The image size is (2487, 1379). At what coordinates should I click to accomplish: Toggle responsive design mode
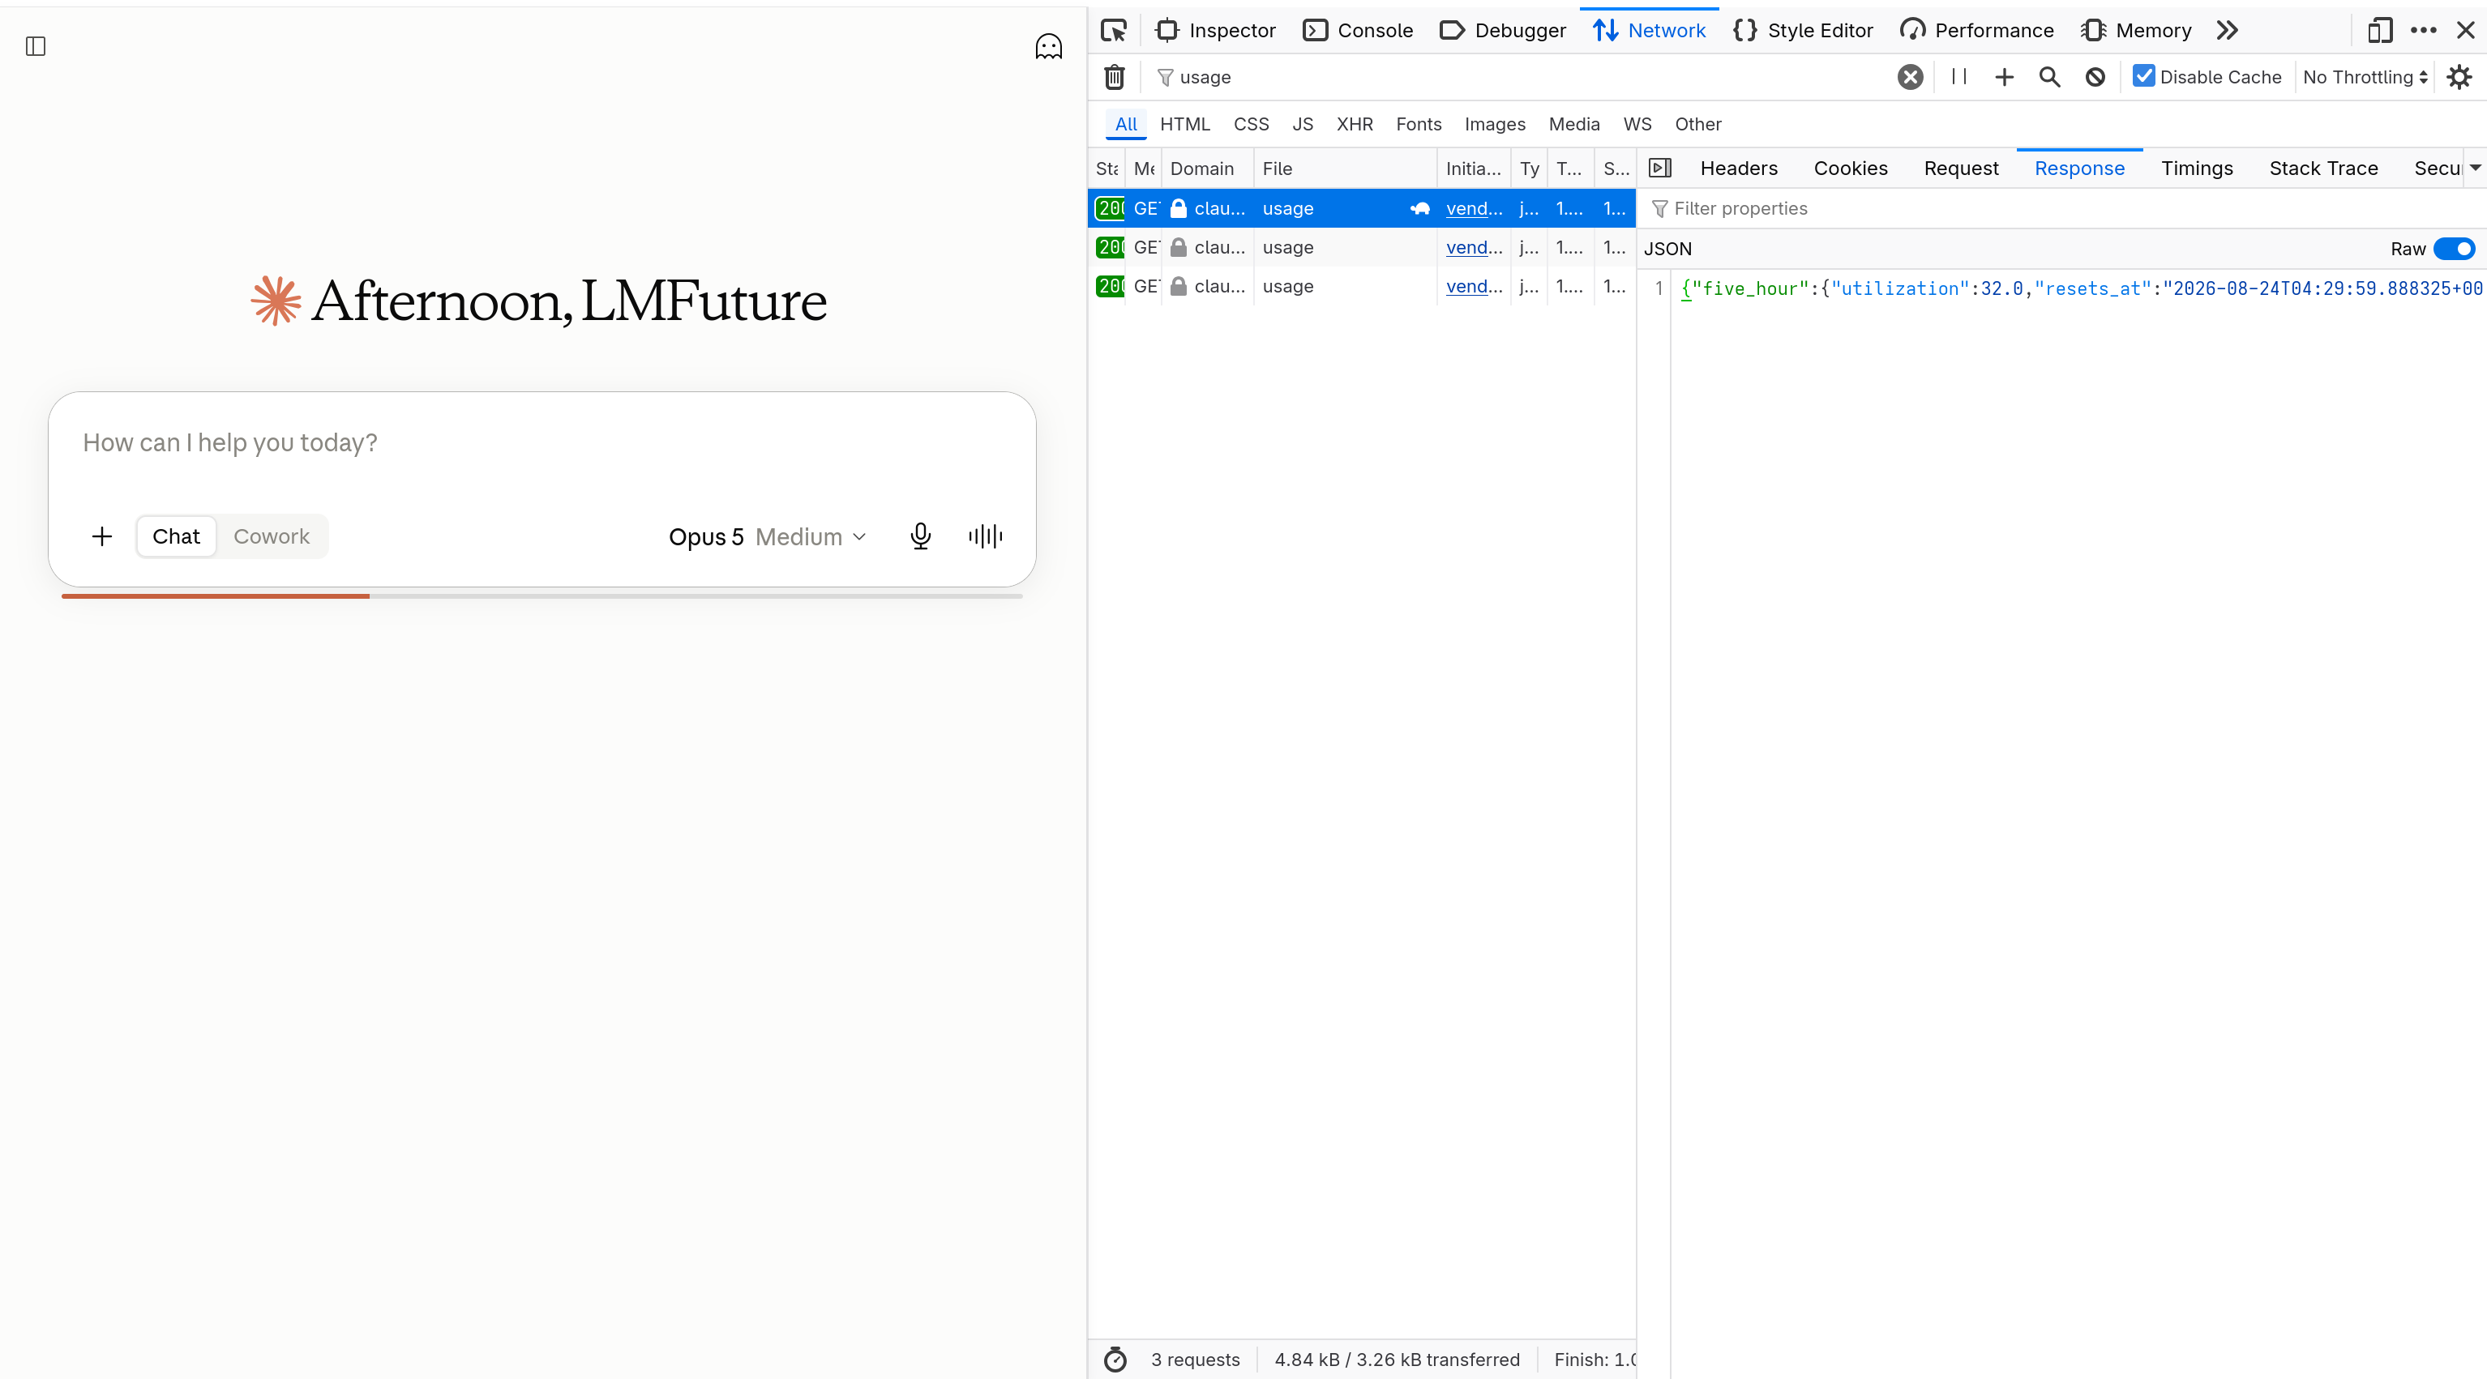(x=2380, y=30)
